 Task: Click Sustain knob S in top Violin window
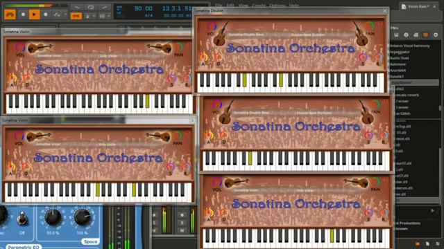(x=171, y=79)
